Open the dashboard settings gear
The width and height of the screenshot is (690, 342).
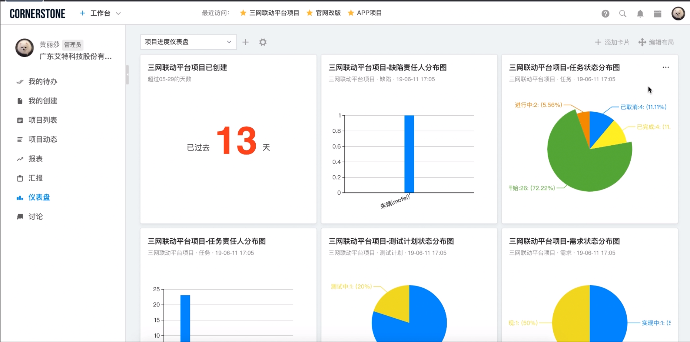[263, 42]
